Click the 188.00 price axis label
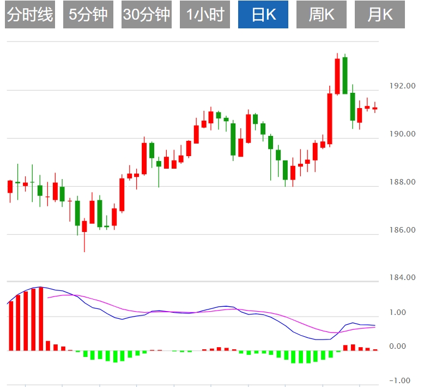 point(402,182)
